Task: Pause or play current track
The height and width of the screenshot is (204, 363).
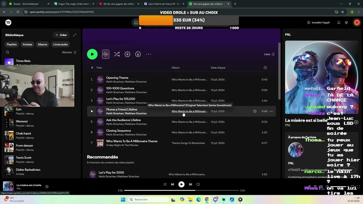Action: [x=181, y=184]
